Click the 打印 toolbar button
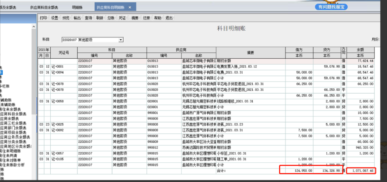Image resolution: width=387 pixels, height=182 pixels. (44, 18)
